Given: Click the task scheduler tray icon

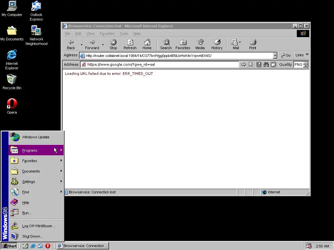Looking at the screenshot, I should pos(309,246).
